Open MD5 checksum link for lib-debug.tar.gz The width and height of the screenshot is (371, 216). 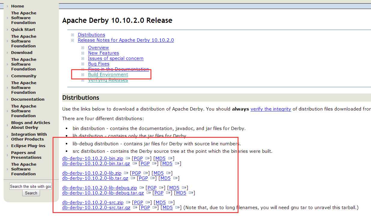181,193
